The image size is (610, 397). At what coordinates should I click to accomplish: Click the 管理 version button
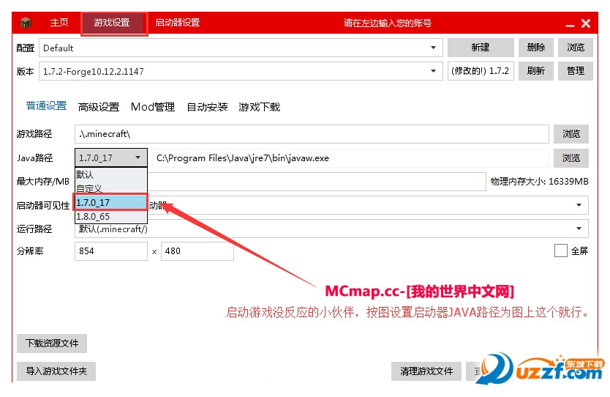coord(576,71)
